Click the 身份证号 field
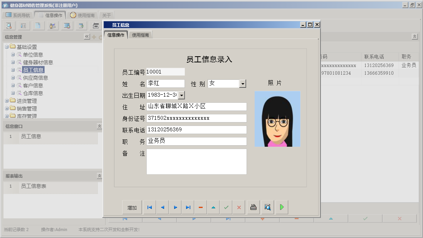The height and width of the screenshot is (238, 423). [x=196, y=118]
